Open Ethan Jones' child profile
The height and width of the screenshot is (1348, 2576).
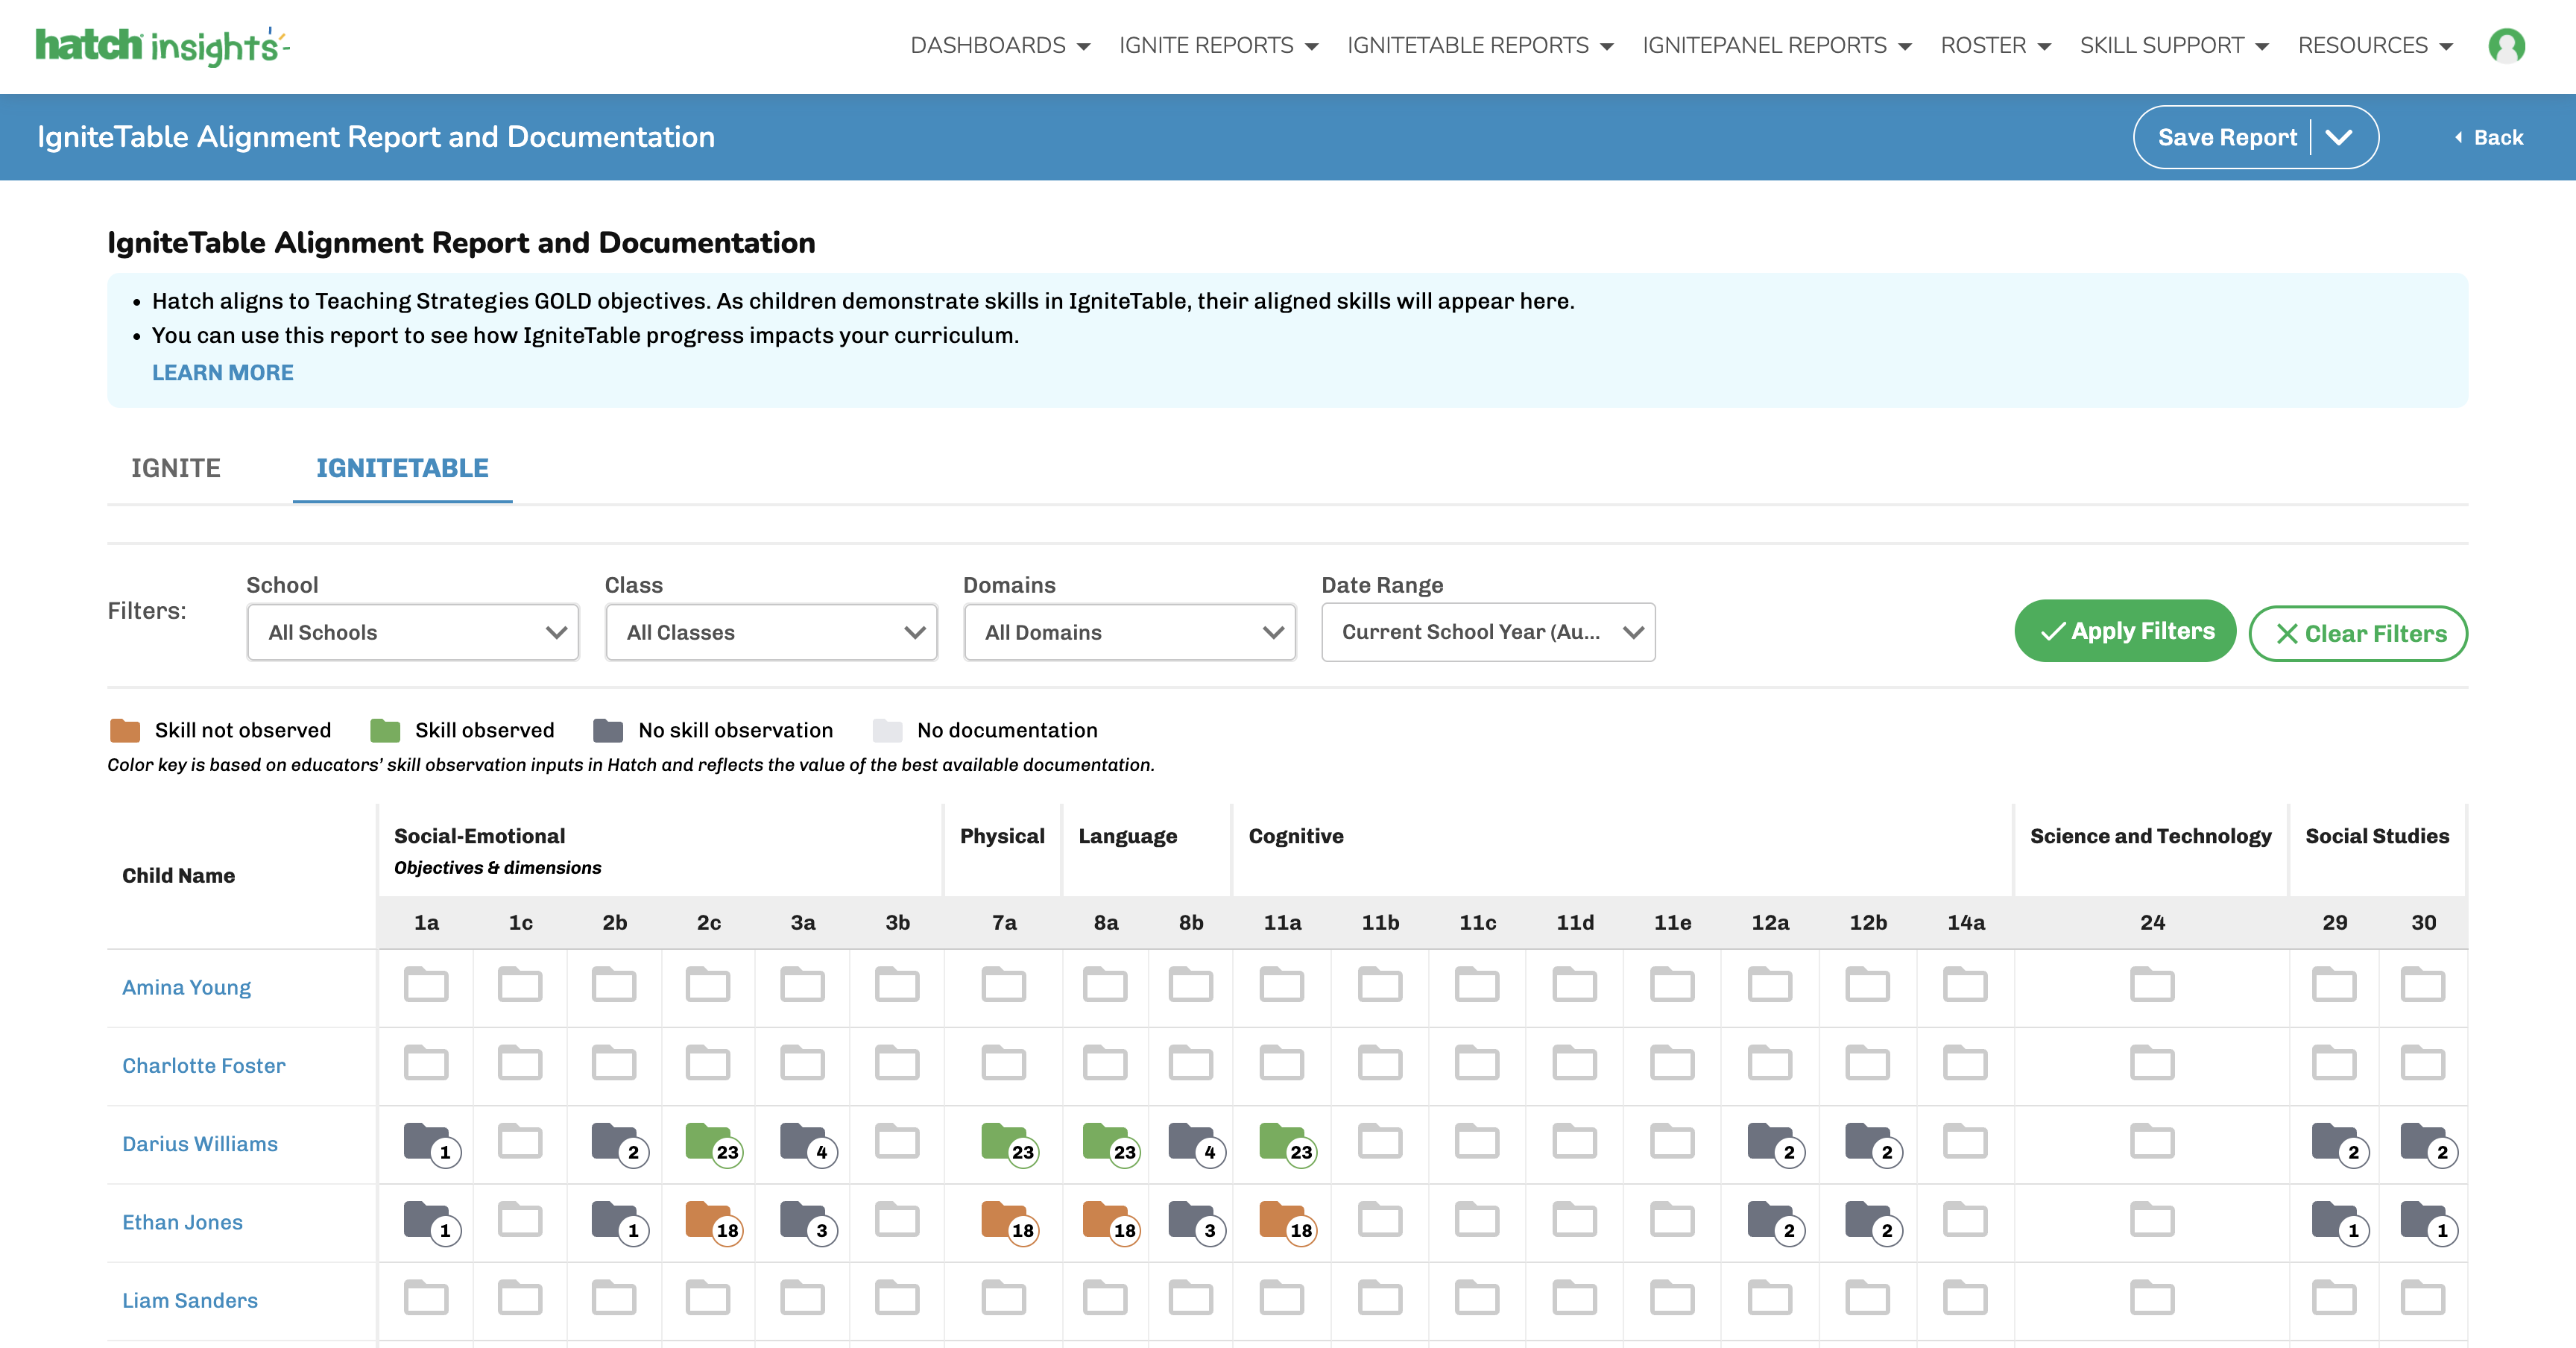click(182, 1222)
